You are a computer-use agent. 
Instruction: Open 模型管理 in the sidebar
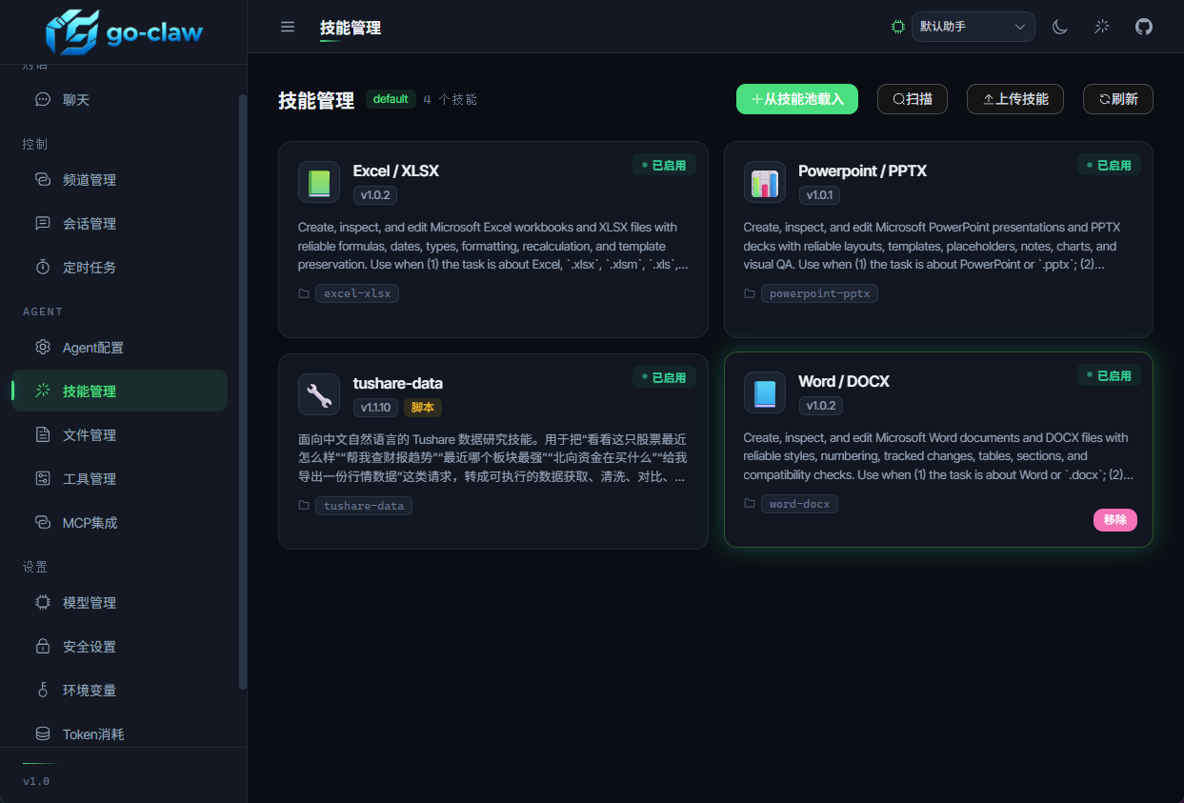[x=119, y=602]
